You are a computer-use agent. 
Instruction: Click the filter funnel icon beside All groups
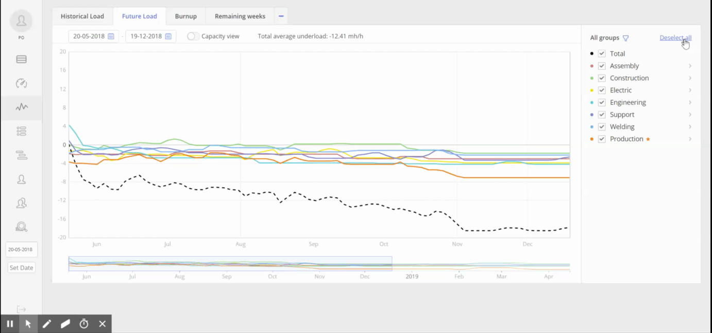pyautogui.click(x=625, y=38)
